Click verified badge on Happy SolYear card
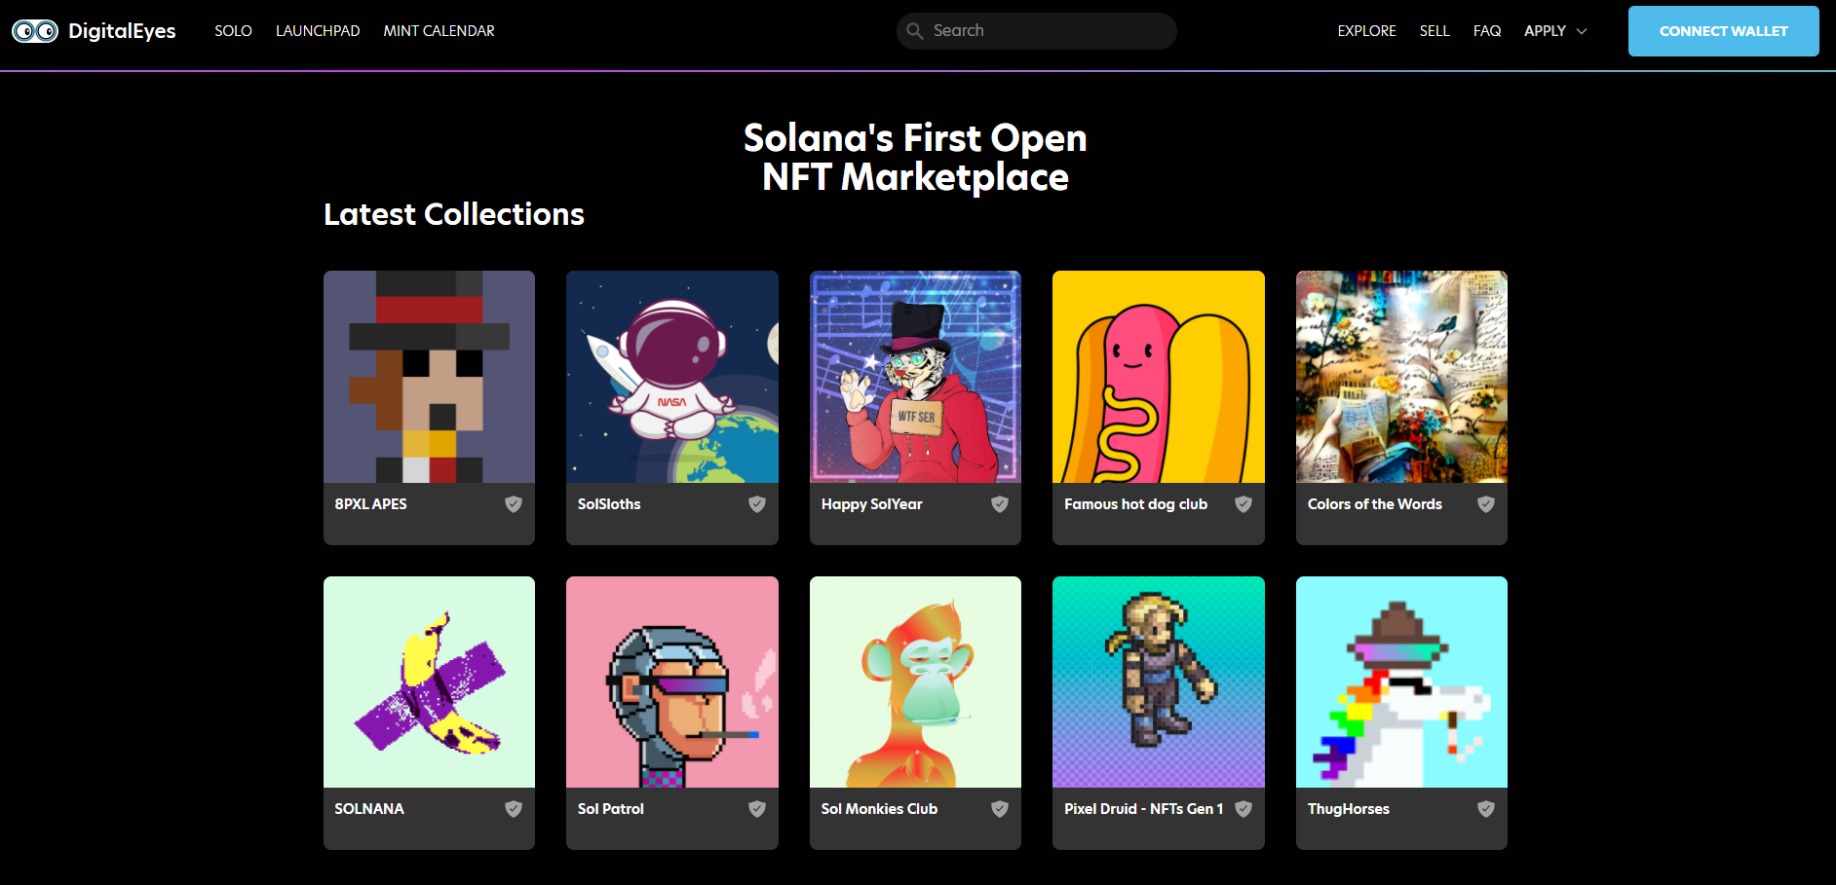Screen dimensions: 1836x885 (x=1000, y=504)
